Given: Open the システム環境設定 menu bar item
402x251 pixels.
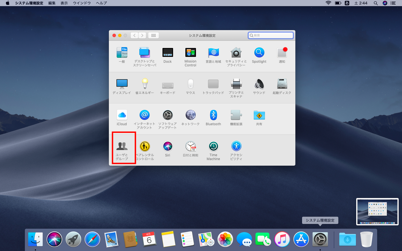Looking at the screenshot, I should point(29,3).
